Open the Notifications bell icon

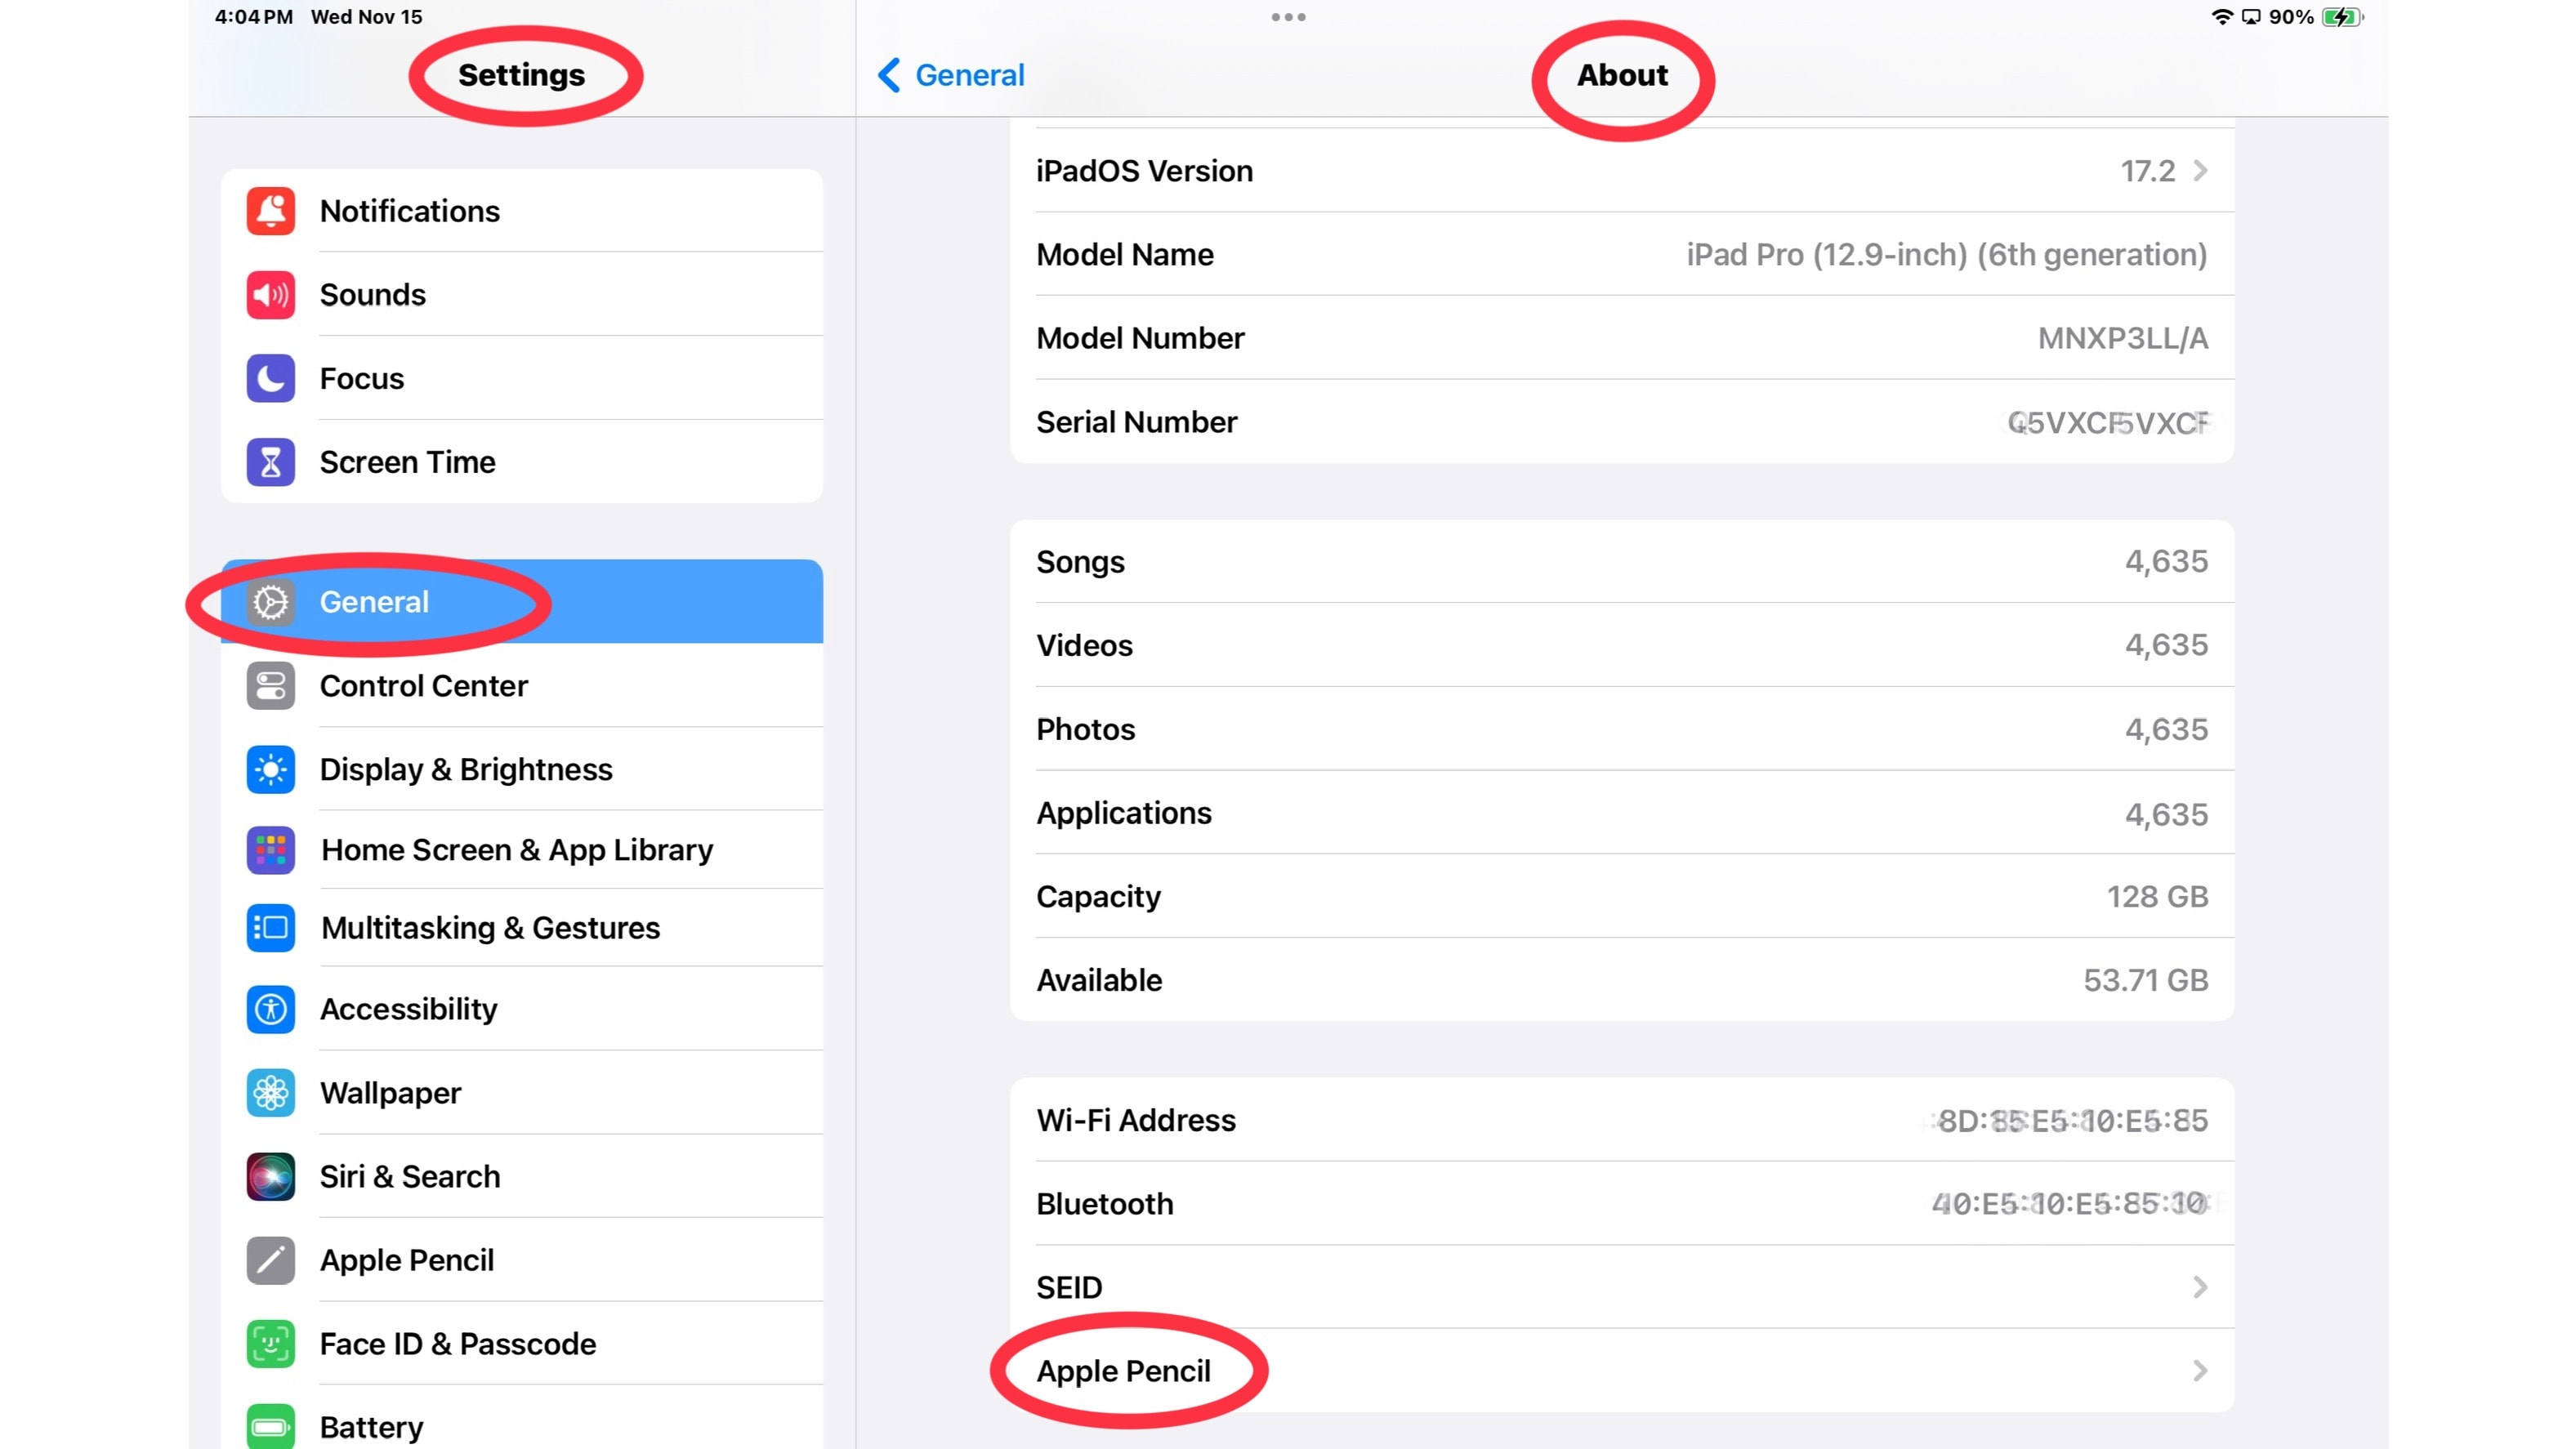coord(270,211)
